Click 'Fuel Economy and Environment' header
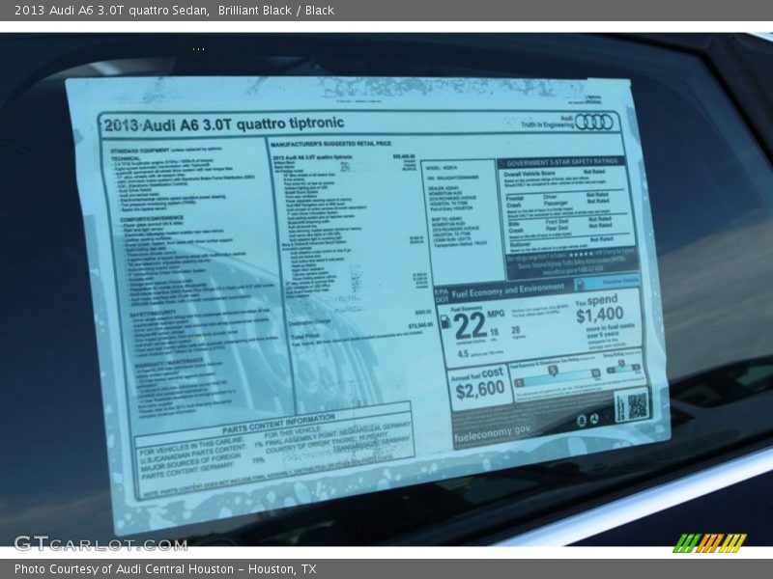Image resolution: width=773 pixels, height=579 pixels. [x=508, y=290]
